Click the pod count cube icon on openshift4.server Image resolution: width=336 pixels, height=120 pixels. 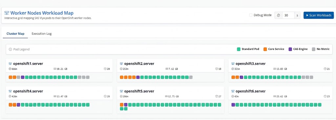pos(105,96)
